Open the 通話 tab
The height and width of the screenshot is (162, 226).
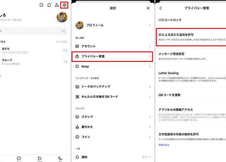(x=60, y=159)
